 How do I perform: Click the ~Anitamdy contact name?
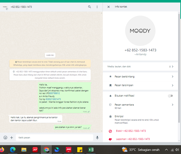[x=140, y=54]
